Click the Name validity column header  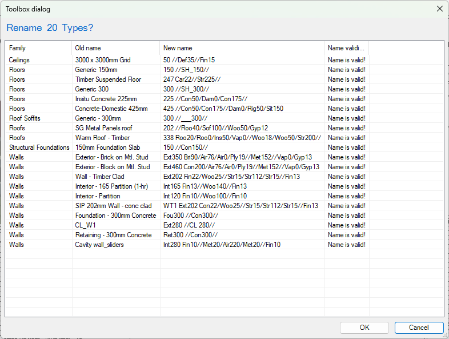(346, 48)
